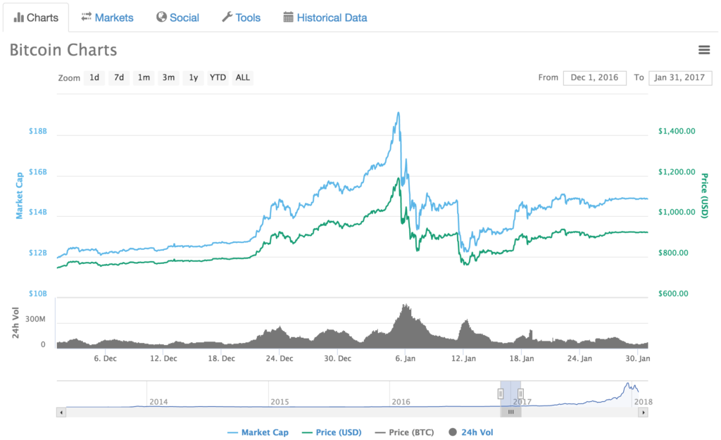Edit the From date field
Viewport: 721px width, 440px height.
click(x=594, y=77)
